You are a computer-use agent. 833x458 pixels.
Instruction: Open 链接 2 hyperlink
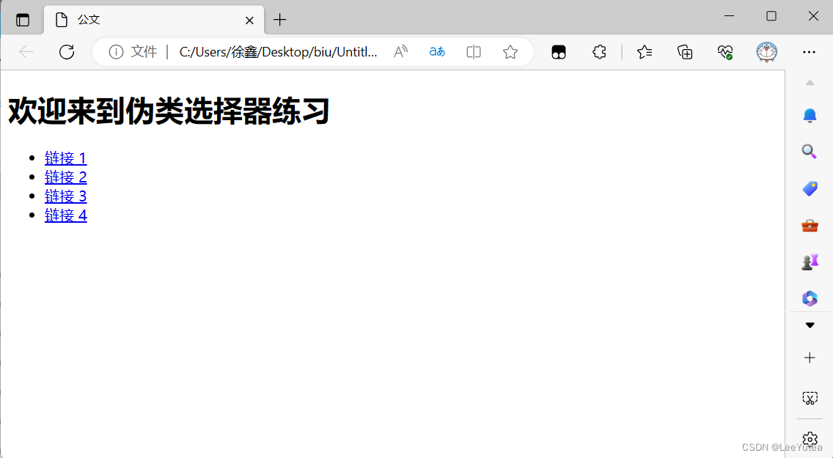(66, 177)
